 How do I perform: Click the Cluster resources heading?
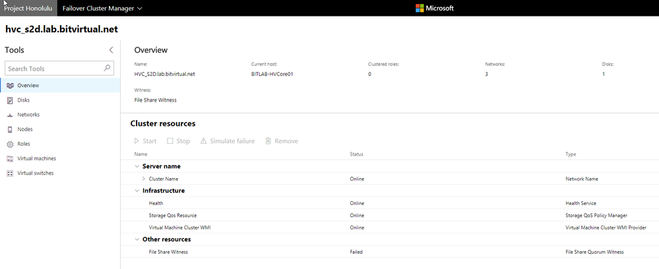click(163, 123)
